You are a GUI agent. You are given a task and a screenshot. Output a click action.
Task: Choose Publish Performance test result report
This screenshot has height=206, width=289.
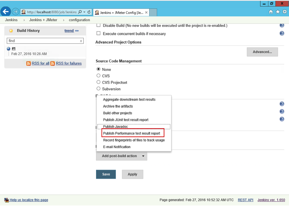tap(132, 134)
